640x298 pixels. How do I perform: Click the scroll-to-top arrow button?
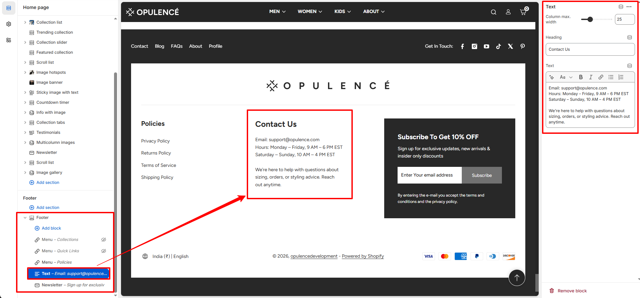517,278
